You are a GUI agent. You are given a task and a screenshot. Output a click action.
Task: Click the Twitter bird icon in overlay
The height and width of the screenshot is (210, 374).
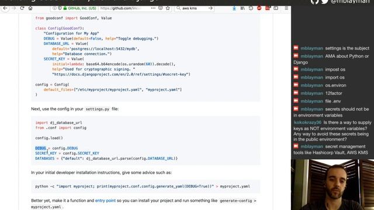[324, 2]
